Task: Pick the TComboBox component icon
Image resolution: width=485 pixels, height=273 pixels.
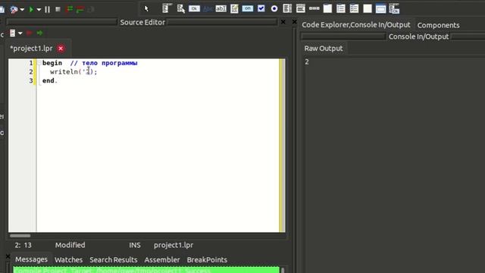Action: [300, 8]
